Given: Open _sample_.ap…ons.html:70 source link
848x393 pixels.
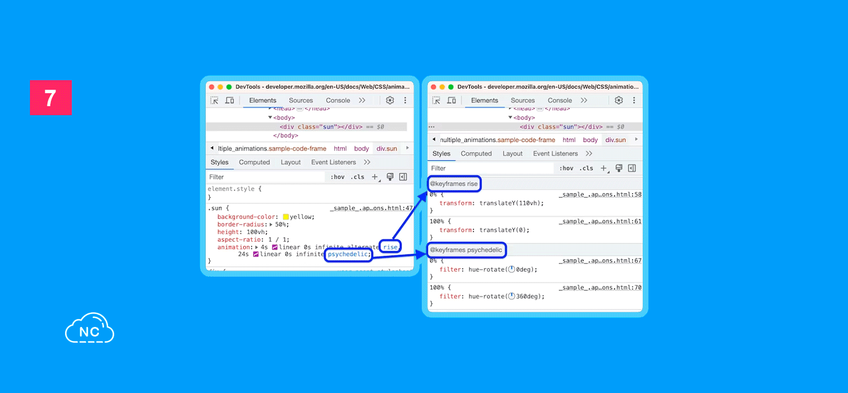Looking at the screenshot, I should [600, 288].
